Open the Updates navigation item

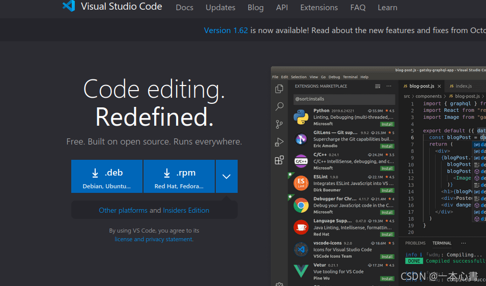[220, 8]
